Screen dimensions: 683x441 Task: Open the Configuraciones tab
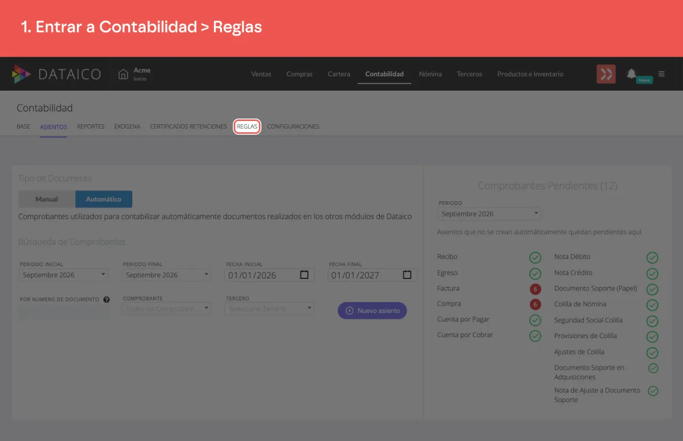(293, 127)
